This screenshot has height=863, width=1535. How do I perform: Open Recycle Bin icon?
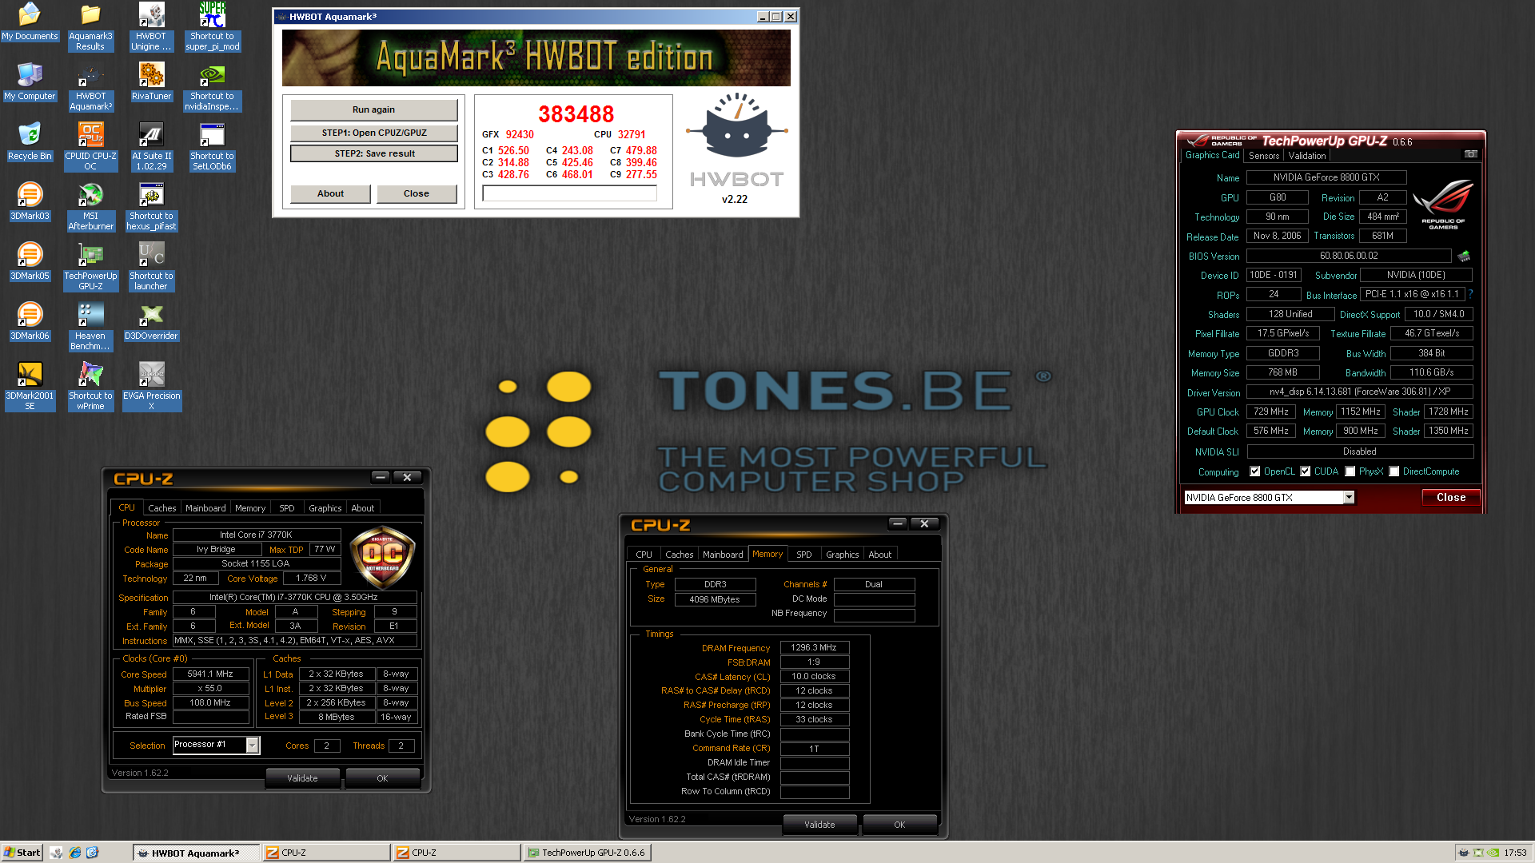pyautogui.click(x=30, y=142)
